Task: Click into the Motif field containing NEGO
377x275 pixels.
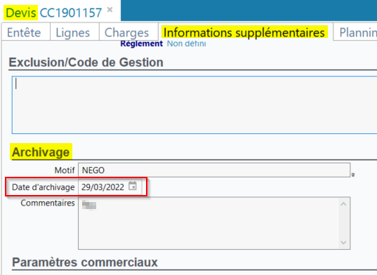Action: coord(214,170)
